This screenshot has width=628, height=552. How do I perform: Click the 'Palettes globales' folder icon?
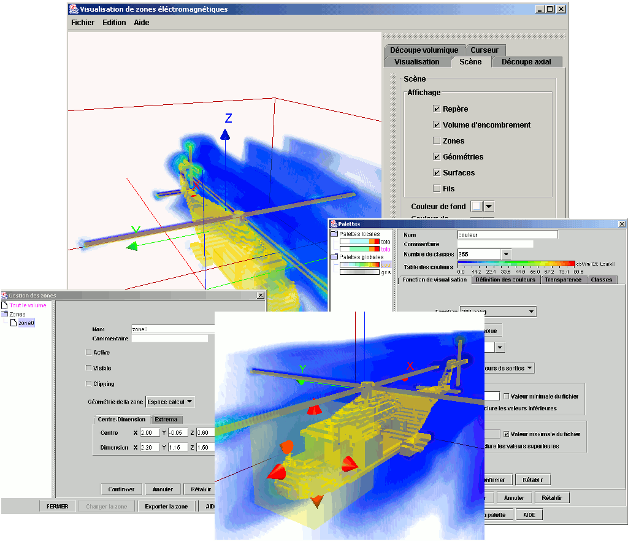(334, 257)
